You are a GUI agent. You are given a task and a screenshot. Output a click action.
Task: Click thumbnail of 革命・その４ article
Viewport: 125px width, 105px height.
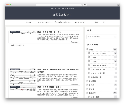(23, 88)
